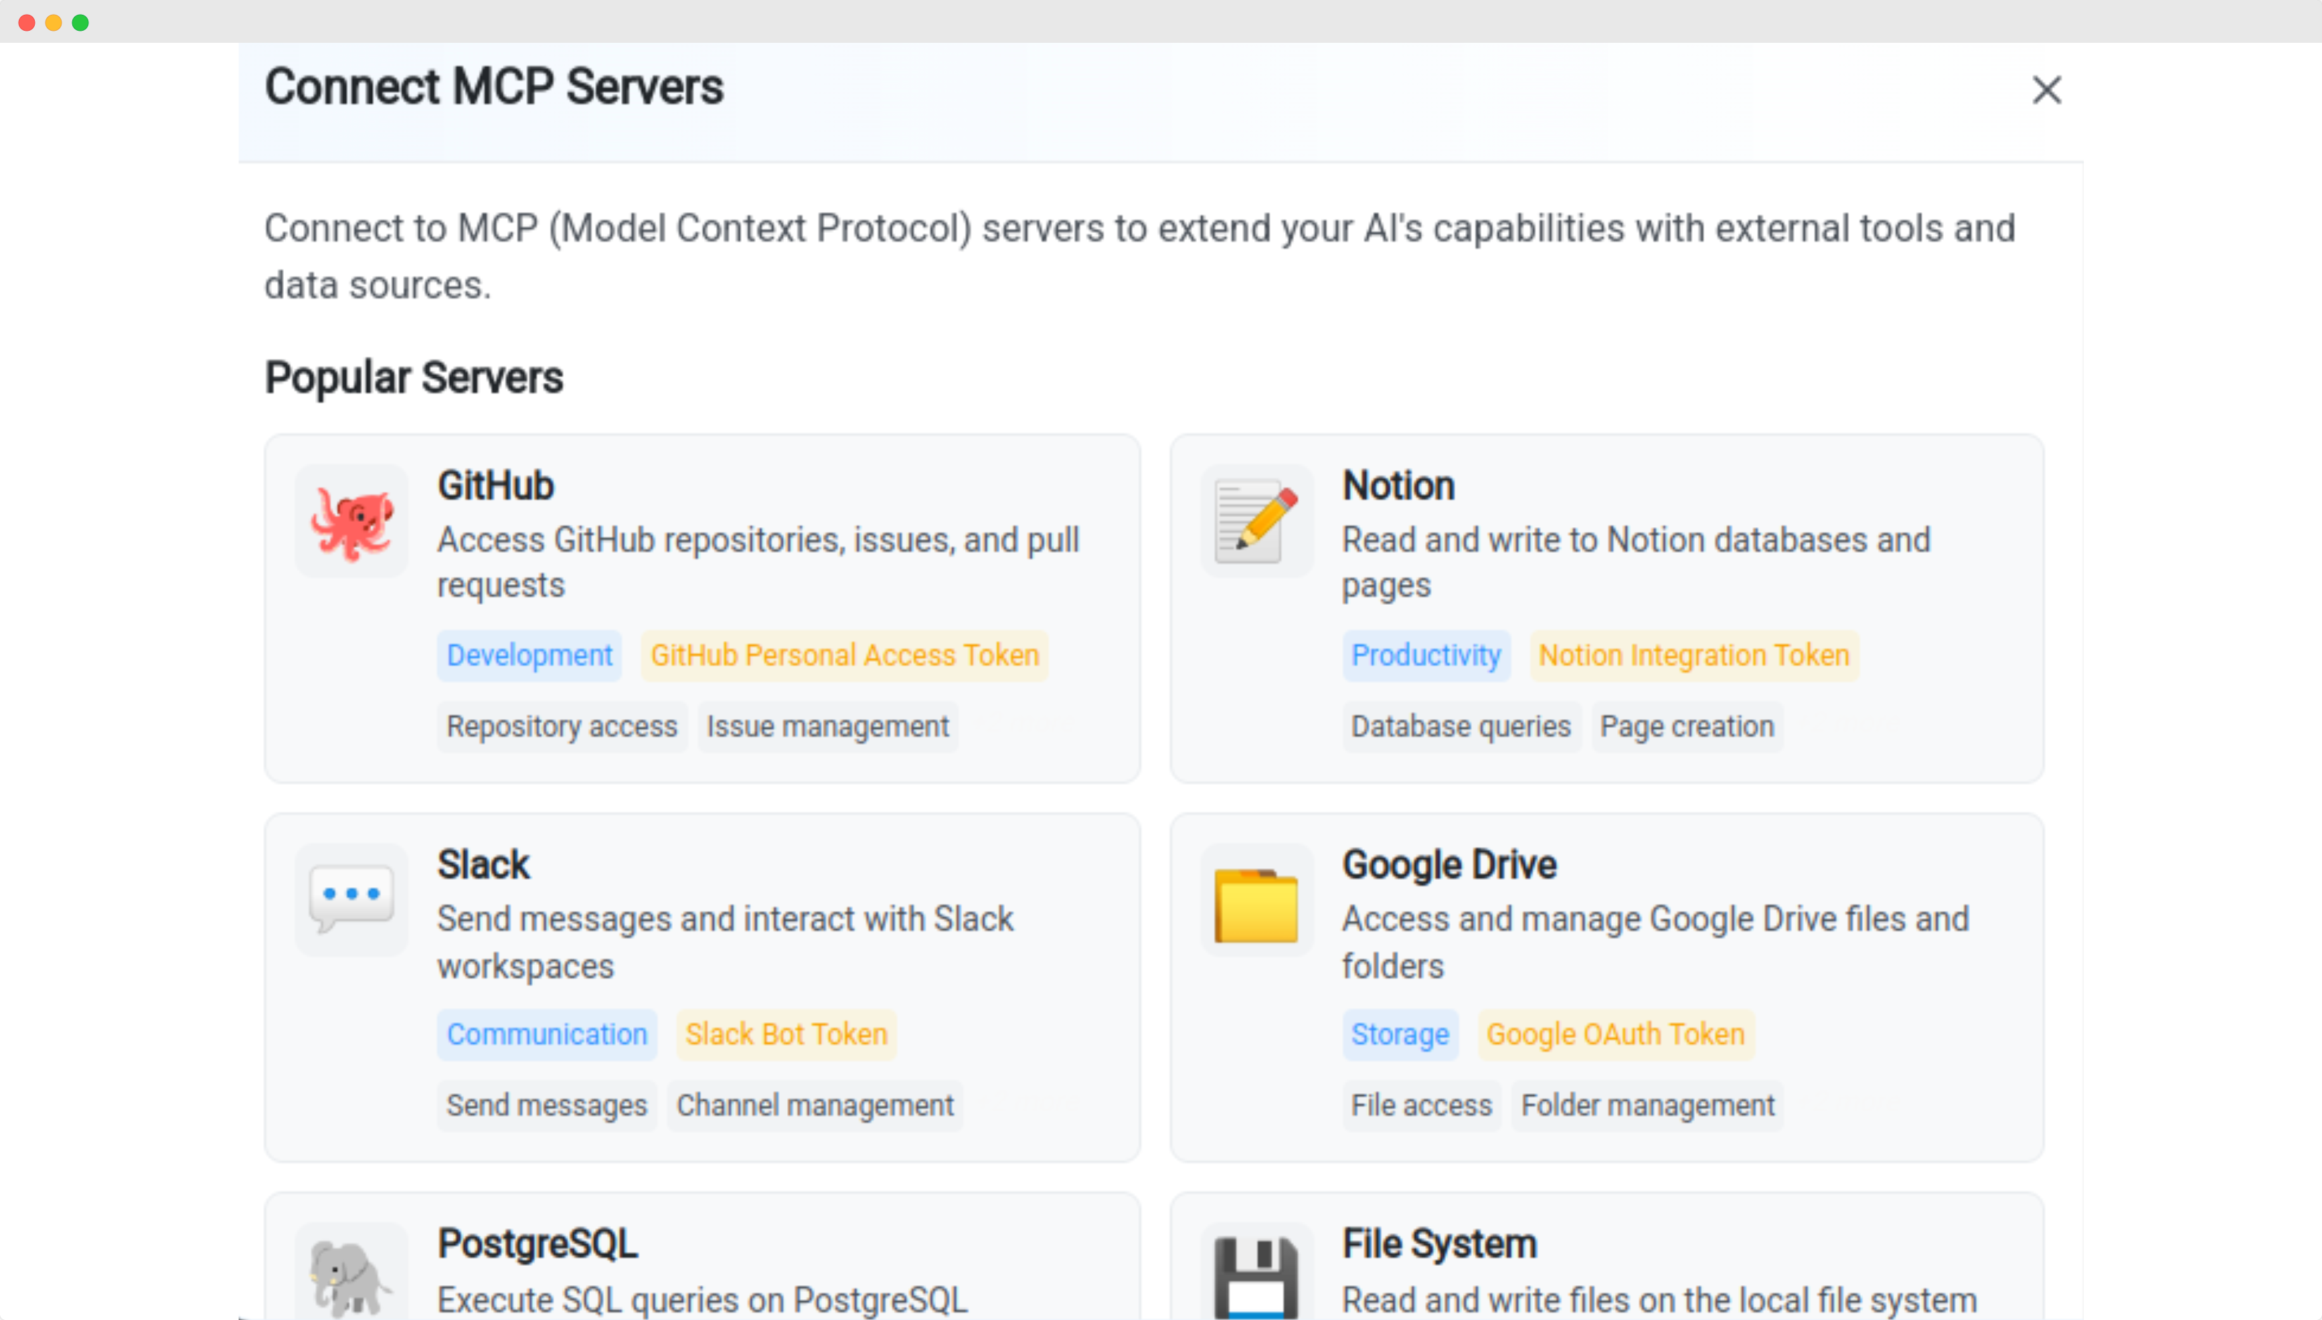
Task: Open the Notion server title
Action: 1398,486
